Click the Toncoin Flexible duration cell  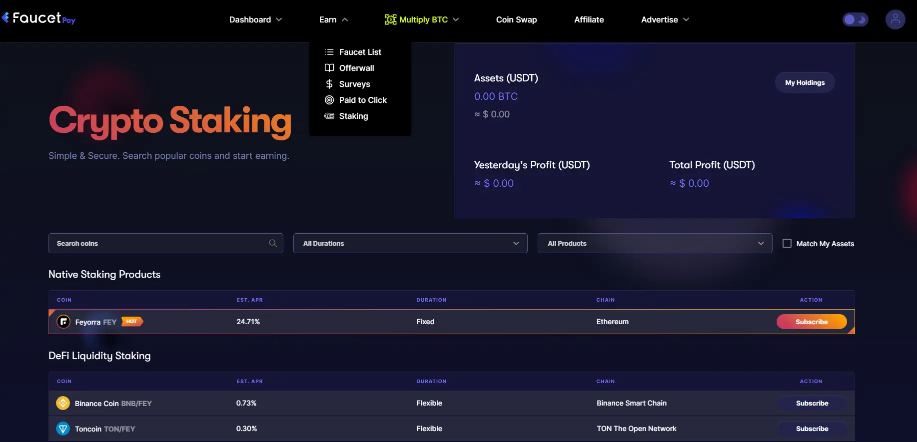pos(429,429)
